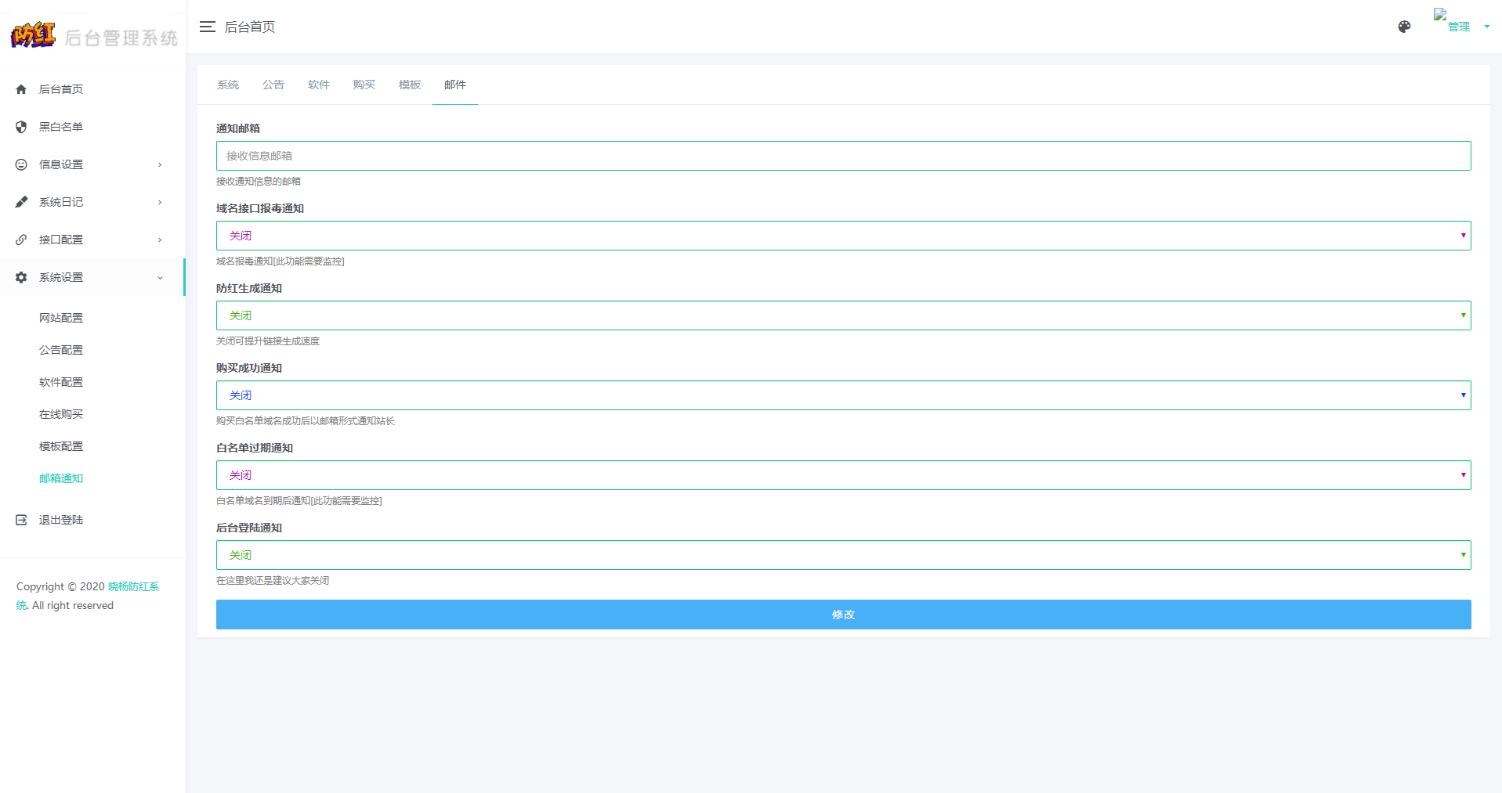
Task: Switch to the 购买 tab
Action: pyautogui.click(x=364, y=85)
